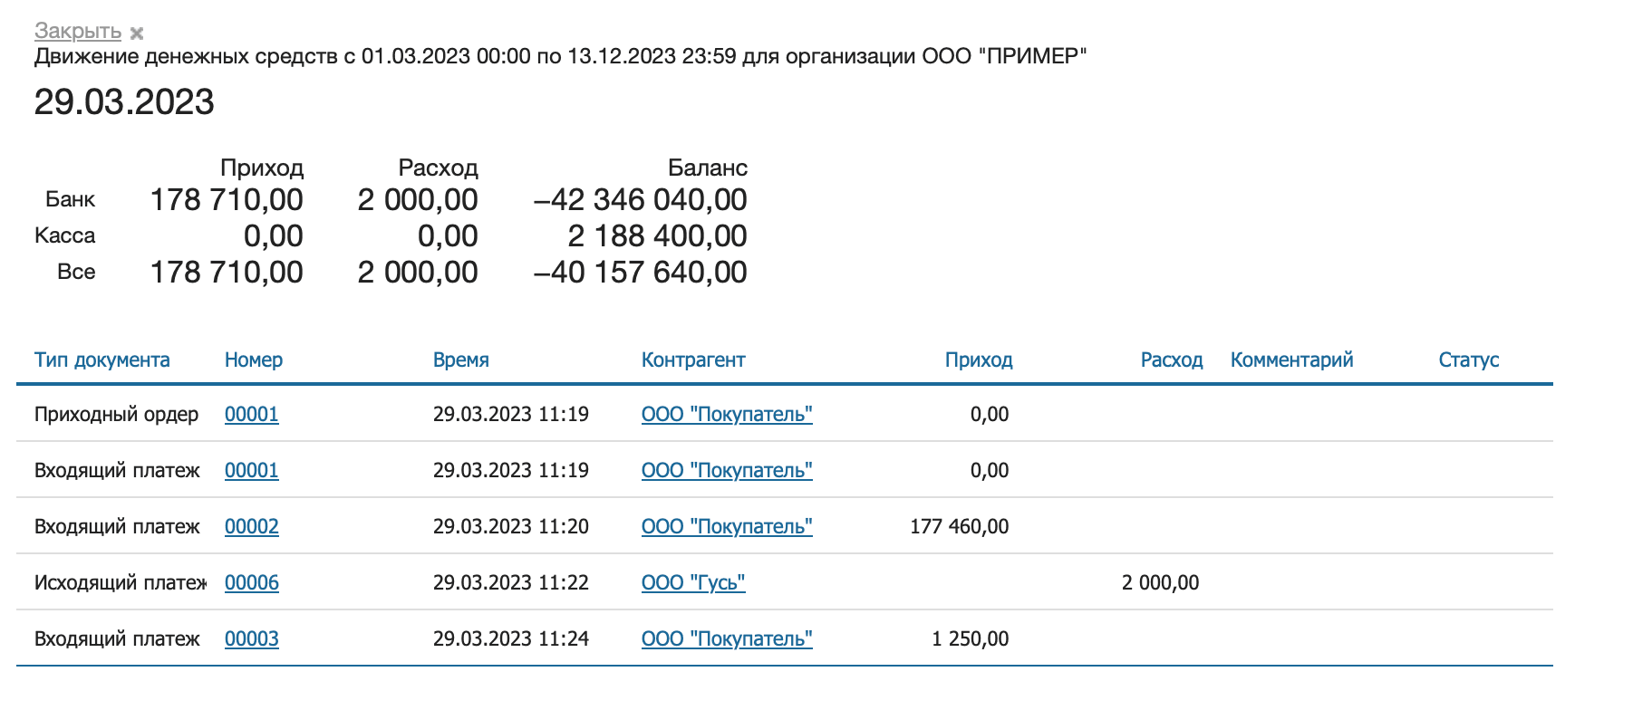Sort by the Комментарий column
Image resolution: width=1633 pixels, height=710 pixels.
(1290, 360)
